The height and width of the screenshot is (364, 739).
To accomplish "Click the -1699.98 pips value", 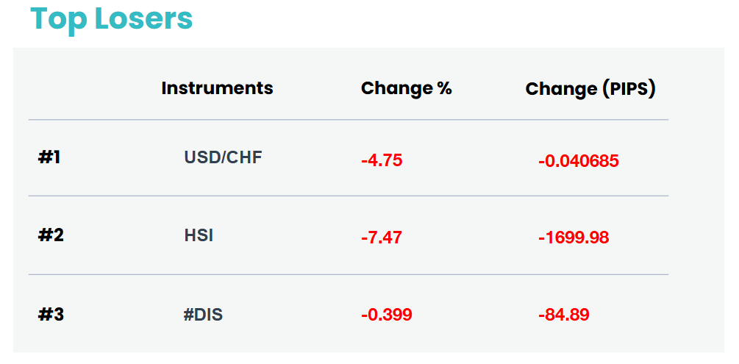I will pyautogui.click(x=574, y=238).
